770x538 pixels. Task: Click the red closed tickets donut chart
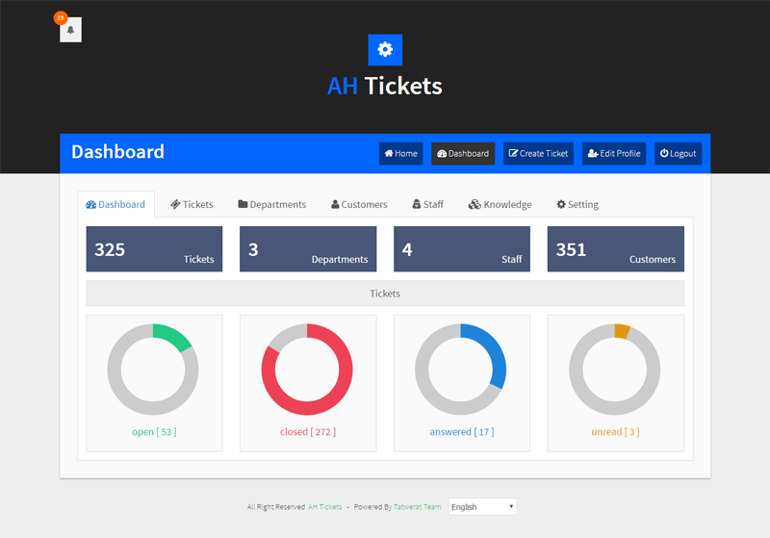coord(307,370)
